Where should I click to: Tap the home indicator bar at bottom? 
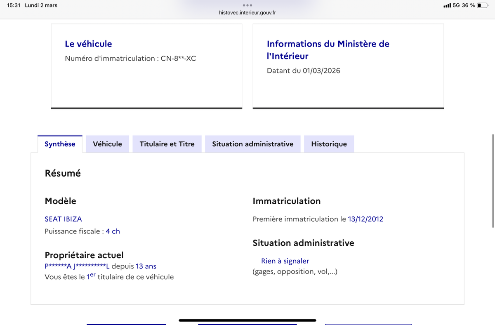click(x=247, y=320)
